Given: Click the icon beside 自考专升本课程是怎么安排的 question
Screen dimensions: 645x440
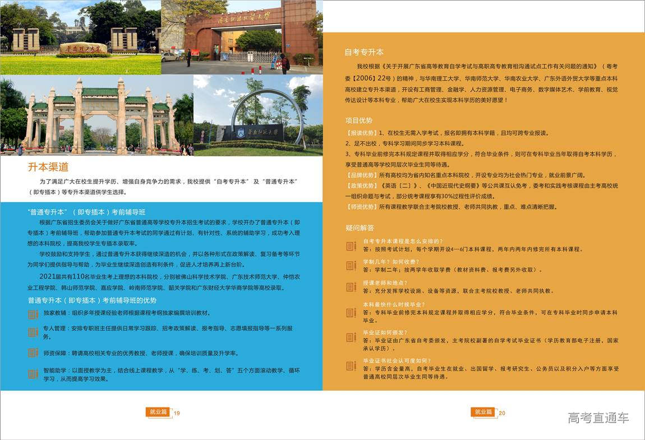Looking at the screenshot, I should point(351,246).
